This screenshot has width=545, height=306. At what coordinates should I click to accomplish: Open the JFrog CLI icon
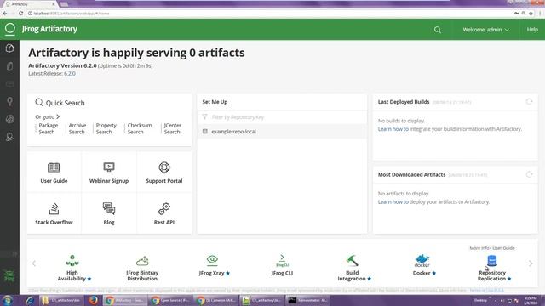282,260
